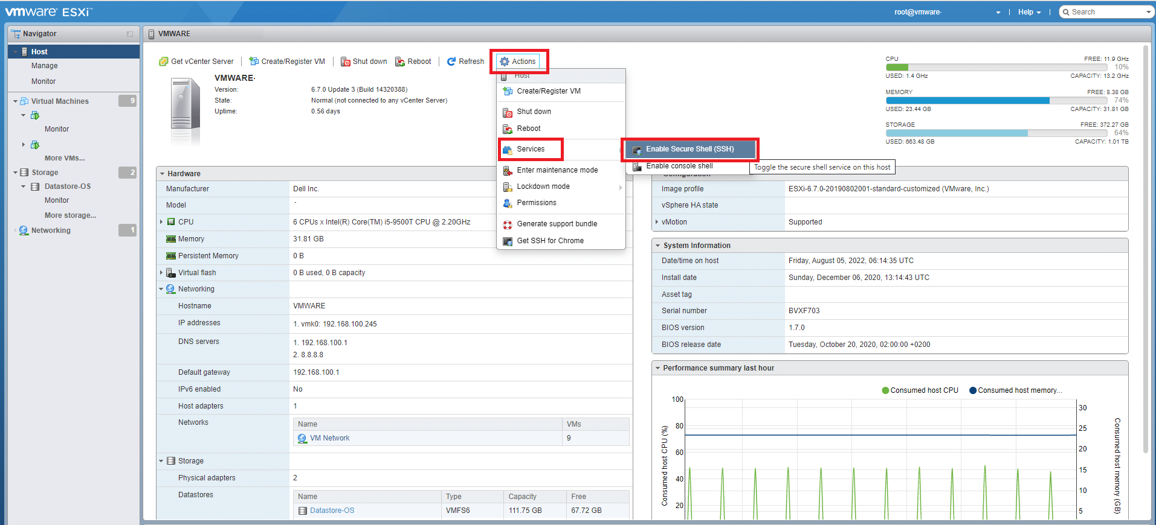This screenshot has height=525, width=1156.
Task: Open the VM Network link
Action: click(x=330, y=438)
